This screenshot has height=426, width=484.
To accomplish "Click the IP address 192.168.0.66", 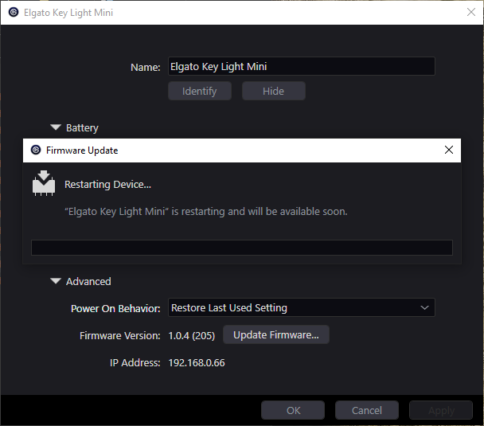I will (197, 363).
